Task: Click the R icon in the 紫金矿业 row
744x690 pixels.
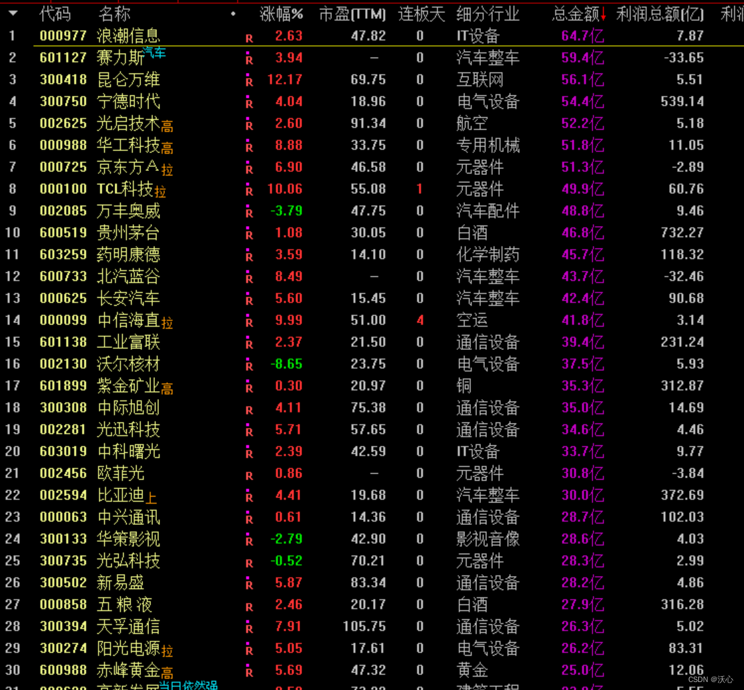Action: (249, 387)
